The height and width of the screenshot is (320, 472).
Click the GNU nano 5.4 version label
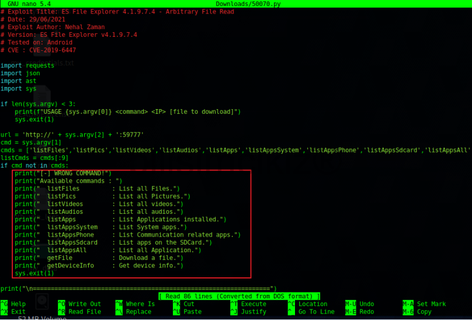(x=29, y=4)
